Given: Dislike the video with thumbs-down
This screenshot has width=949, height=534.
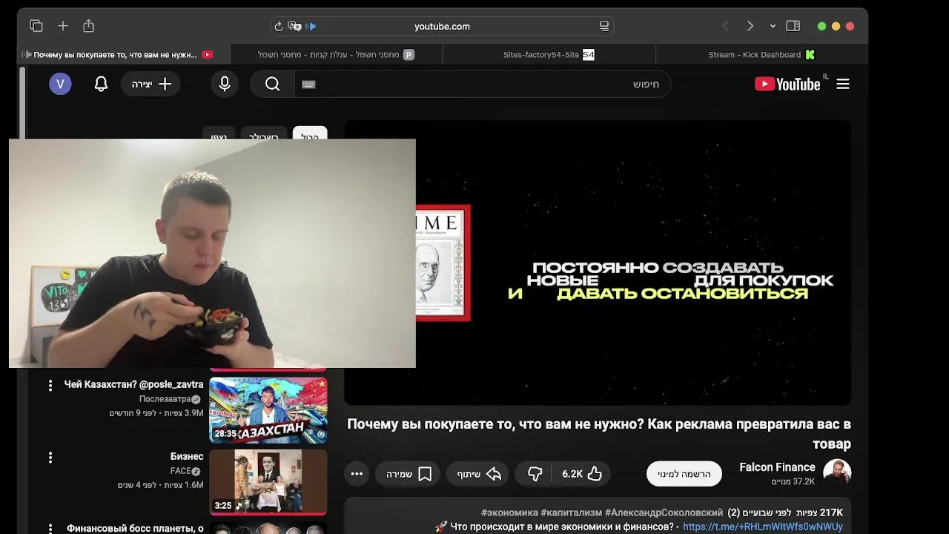Looking at the screenshot, I should [535, 474].
